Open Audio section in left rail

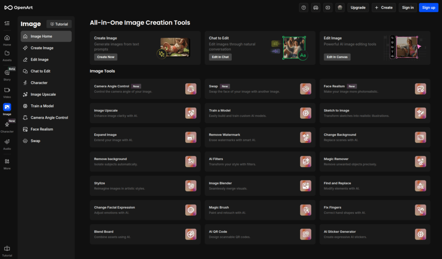[7, 144]
